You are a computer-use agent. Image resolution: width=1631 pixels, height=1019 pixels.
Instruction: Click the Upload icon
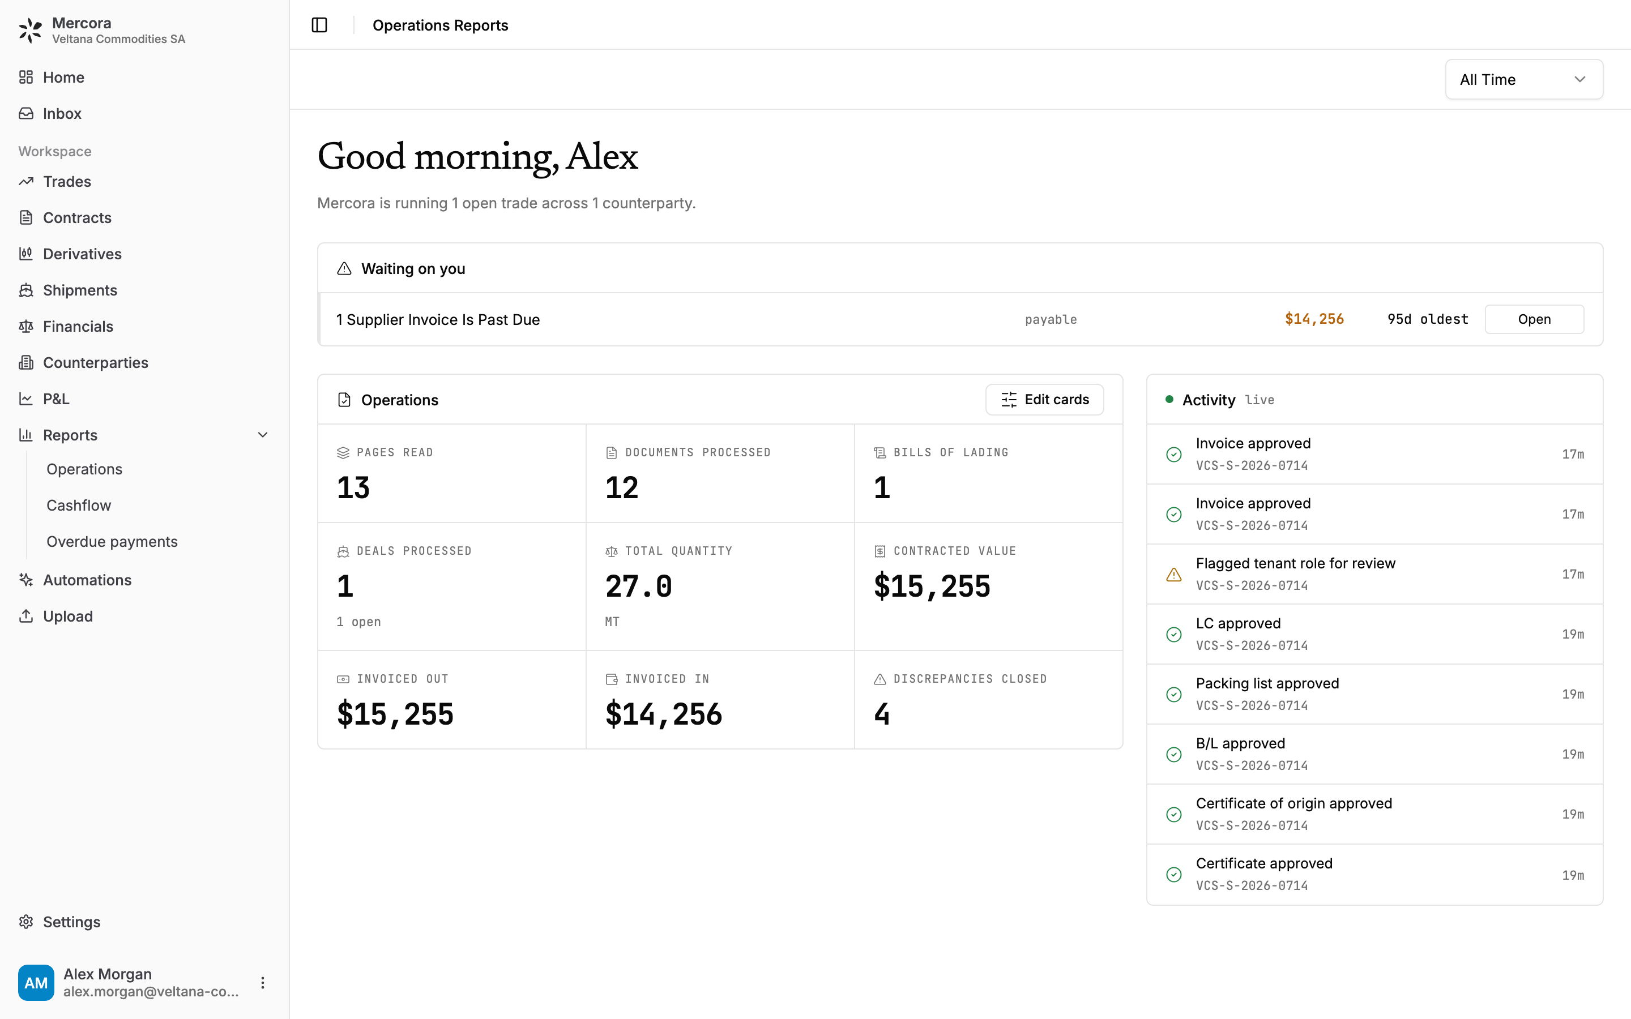pyautogui.click(x=26, y=616)
